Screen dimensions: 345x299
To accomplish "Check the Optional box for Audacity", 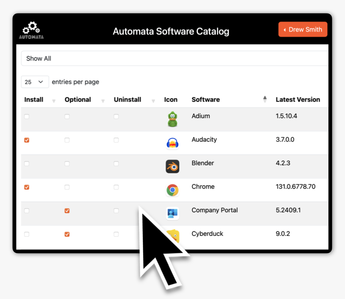I will pos(67,140).
